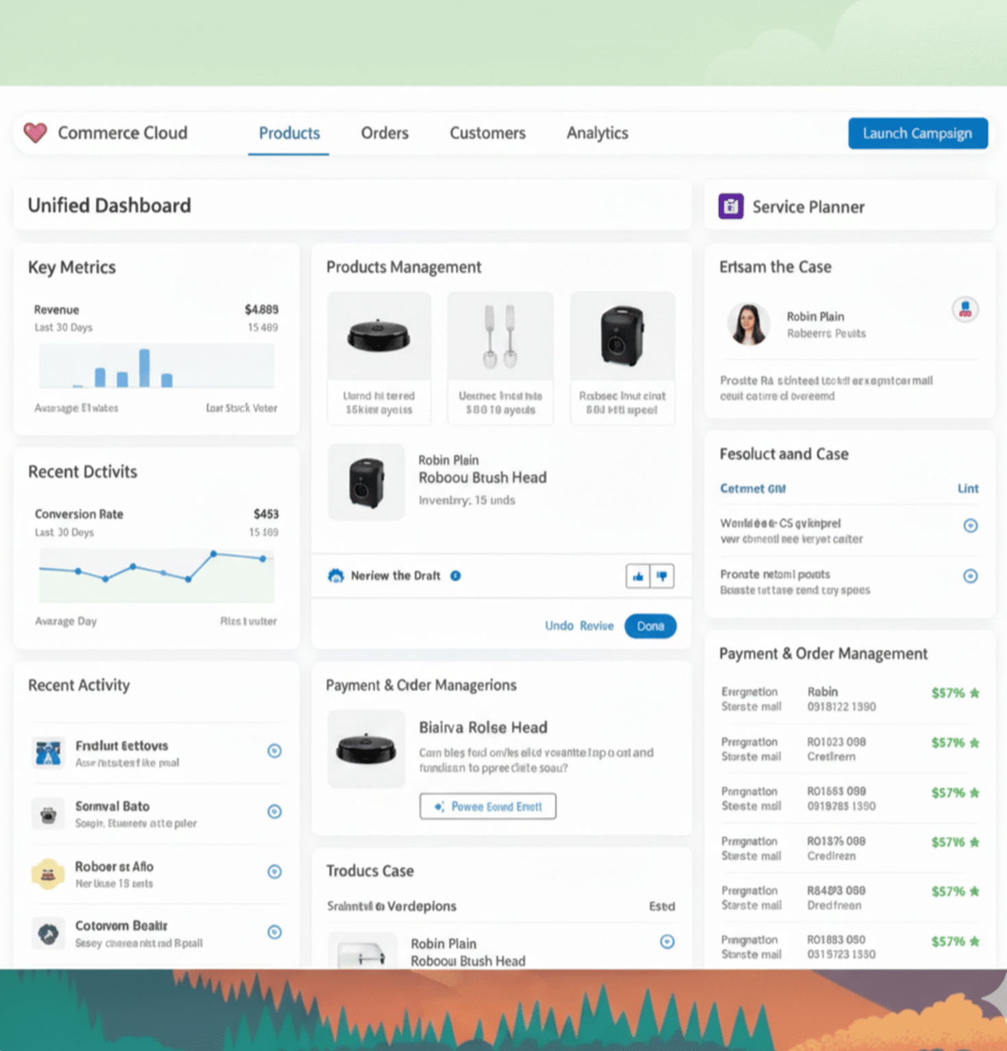Screen dimensions: 1007x1051
Task: Give the draft a thumbs down
Action: 662,576
